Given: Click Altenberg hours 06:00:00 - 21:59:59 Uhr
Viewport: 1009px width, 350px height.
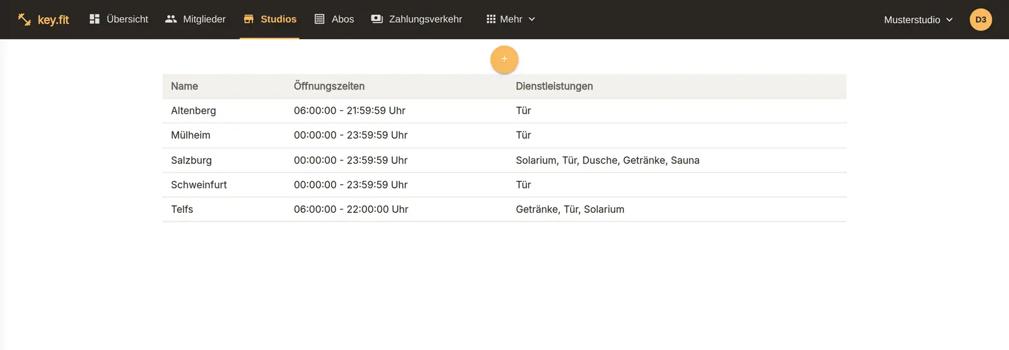Looking at the screenshot, I should pyautogui.click(x=349, y=111).
